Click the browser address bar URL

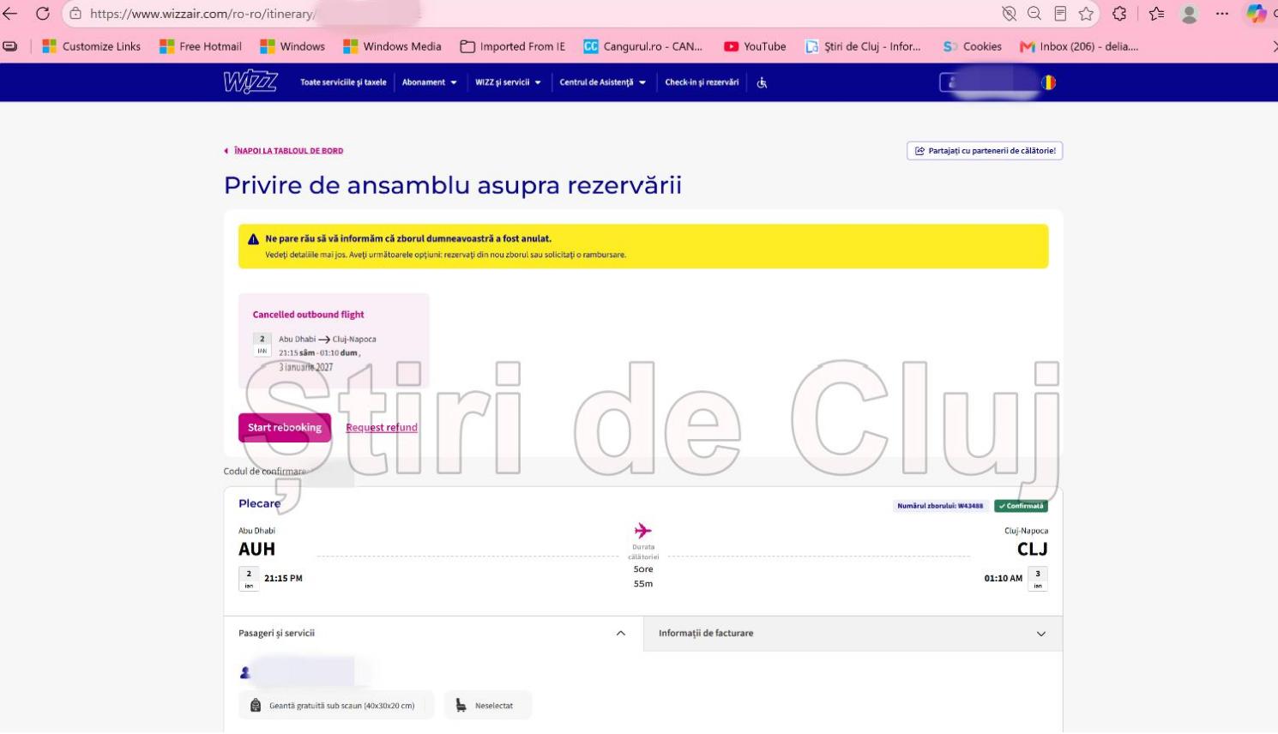click(202, 14)
